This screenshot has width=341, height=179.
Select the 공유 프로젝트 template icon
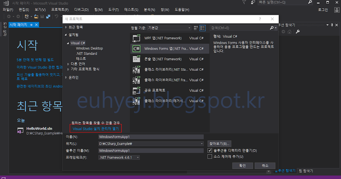point(137,90)
